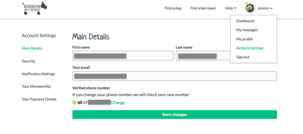Sign out of the account
This screenshot has height=134, width=303.
pos(243,57)
